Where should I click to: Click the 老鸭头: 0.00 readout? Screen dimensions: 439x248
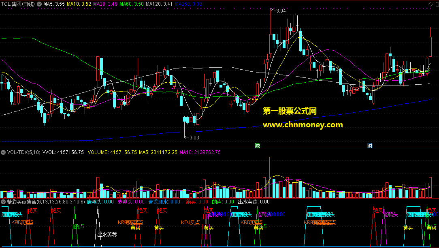pyautogui.click(x=131, y=202)
